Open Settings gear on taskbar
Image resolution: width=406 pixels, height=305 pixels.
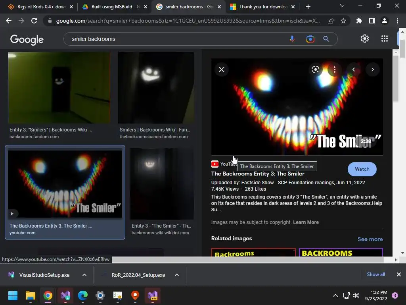click(x=100, y=295)
